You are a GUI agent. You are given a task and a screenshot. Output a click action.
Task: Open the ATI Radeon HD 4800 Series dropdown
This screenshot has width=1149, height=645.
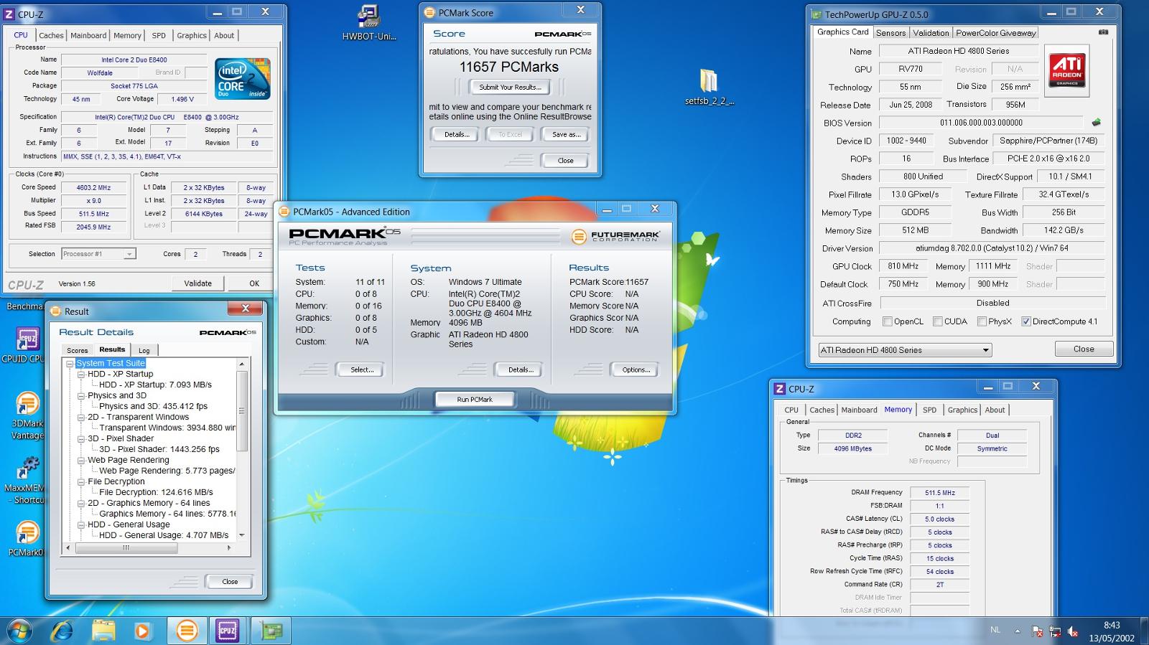[905, 350]
